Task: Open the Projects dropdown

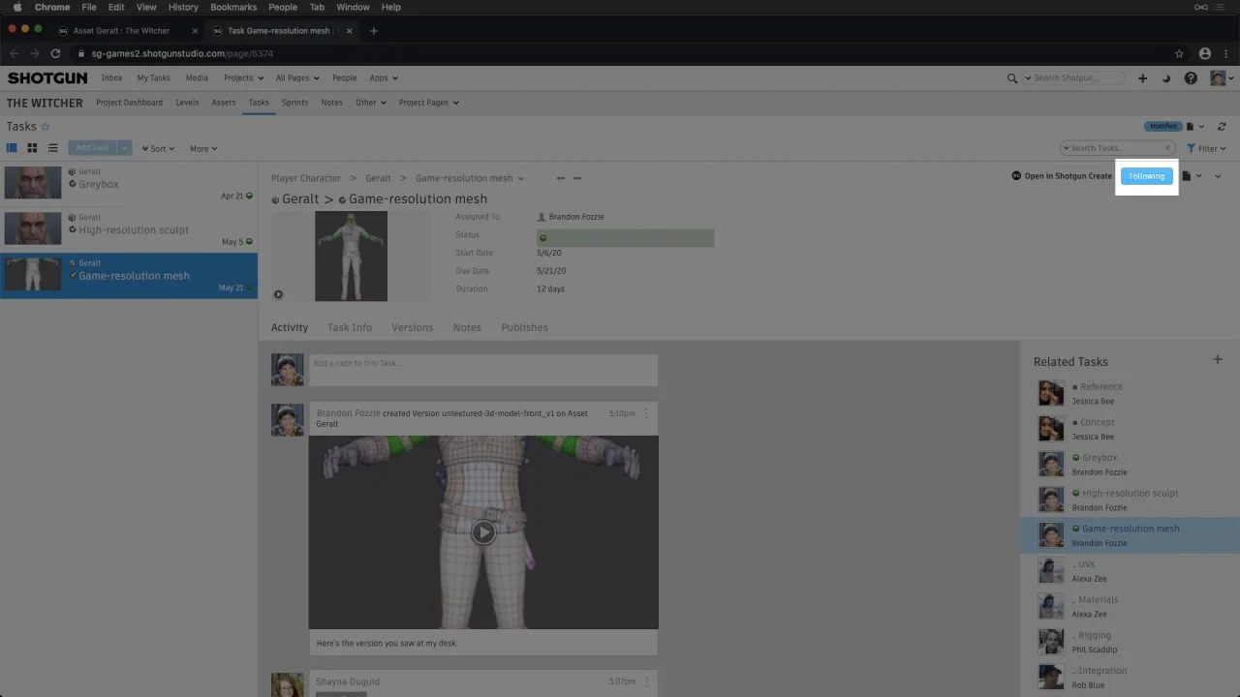Action: point(243,78)
